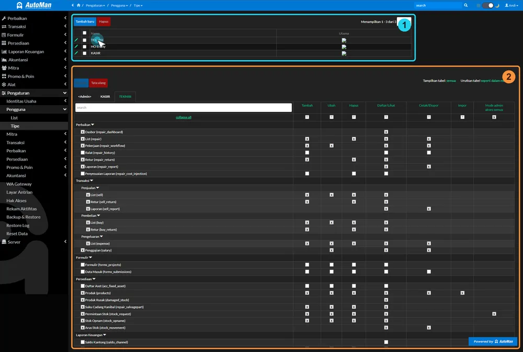This screenshot has height=352, width=523.
Task: Open the home breadcrumb icon
Action: click(x=78, y=5)
